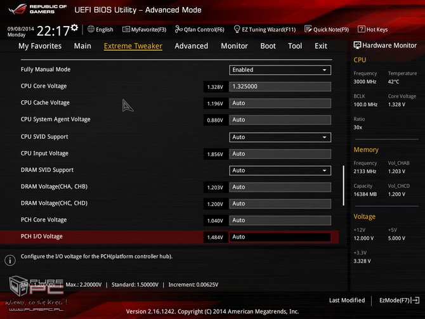Click 1.196V CPU Cache reading
The width and height of the screenshot is (425, 319).
pos(215,103)
